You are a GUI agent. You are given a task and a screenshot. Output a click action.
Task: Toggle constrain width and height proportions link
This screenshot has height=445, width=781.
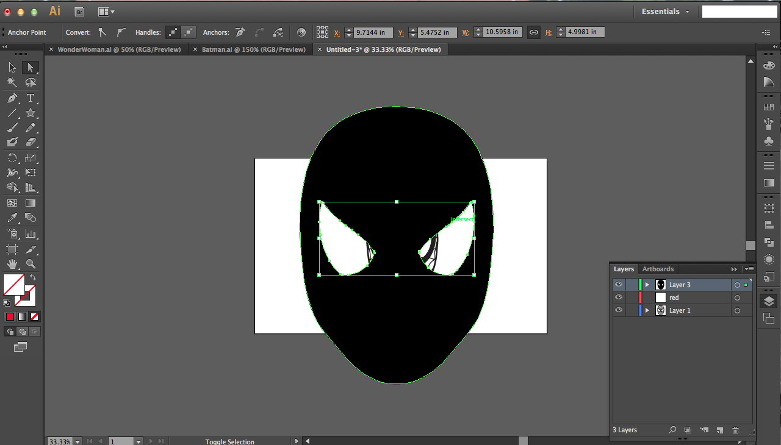[x=534, y=32]
